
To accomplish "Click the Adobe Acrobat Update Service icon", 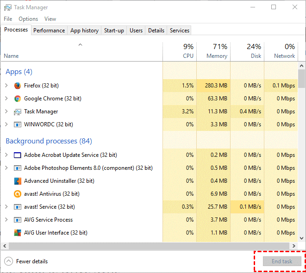I will 18,155.
